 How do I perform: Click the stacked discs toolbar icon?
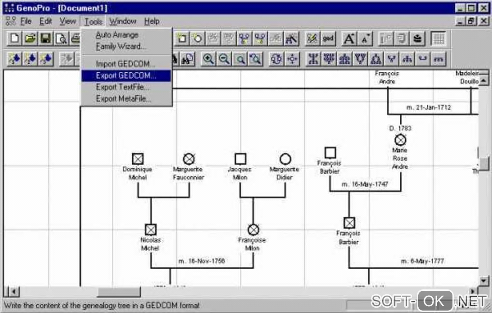(x=417, y=39)
